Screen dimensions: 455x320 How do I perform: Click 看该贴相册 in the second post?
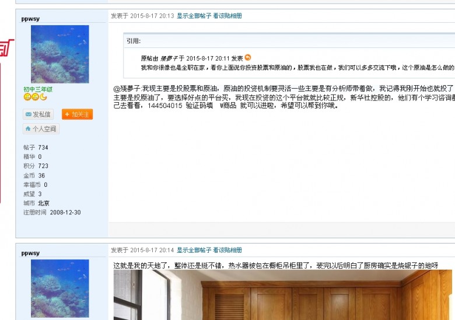(x=228, y=250)
